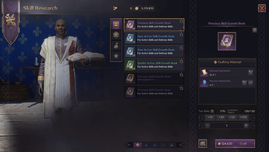Screen dimensions: 269x152
Task: Select the blue triangle rarity filter tab
Action: 155,145
